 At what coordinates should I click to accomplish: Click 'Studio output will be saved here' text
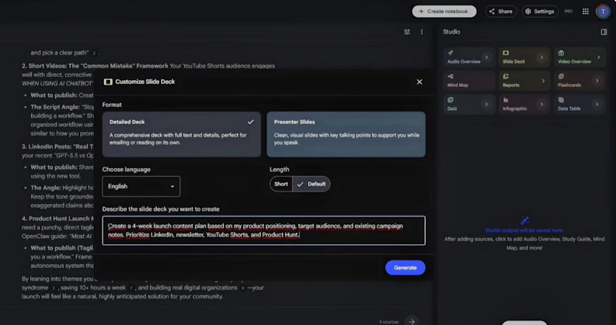(524, 230)
